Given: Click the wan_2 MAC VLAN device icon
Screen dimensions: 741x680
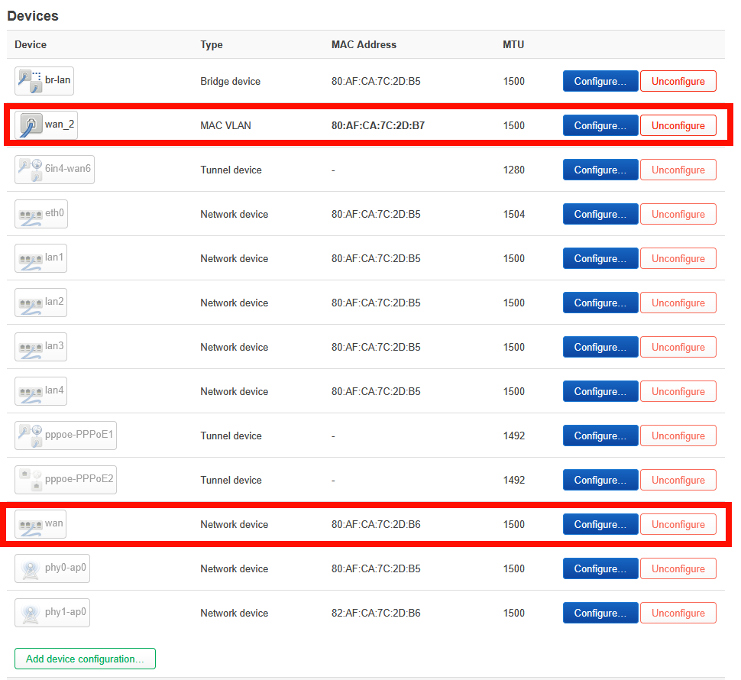Looking at the screenshot, I should pyautogui.click(x=31, y=125).
